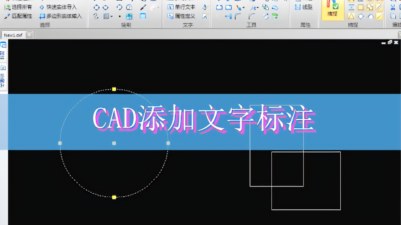Image resolution: width=401 pixels, height=225 pixels.
Task: Select the point drawing tool
Action: 120,17
